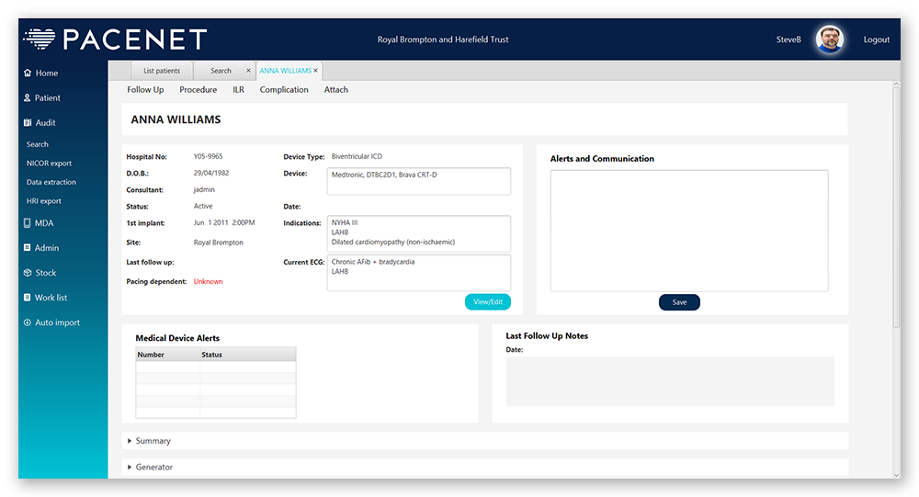Click the Home icon in sidebar
Viewport: 919px width, 497px height.
click(28, 73)
